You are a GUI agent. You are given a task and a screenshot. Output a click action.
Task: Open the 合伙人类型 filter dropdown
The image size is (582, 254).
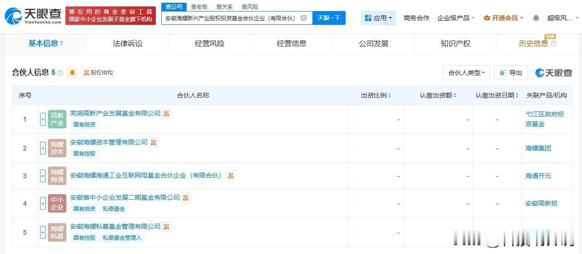(466, 73)
